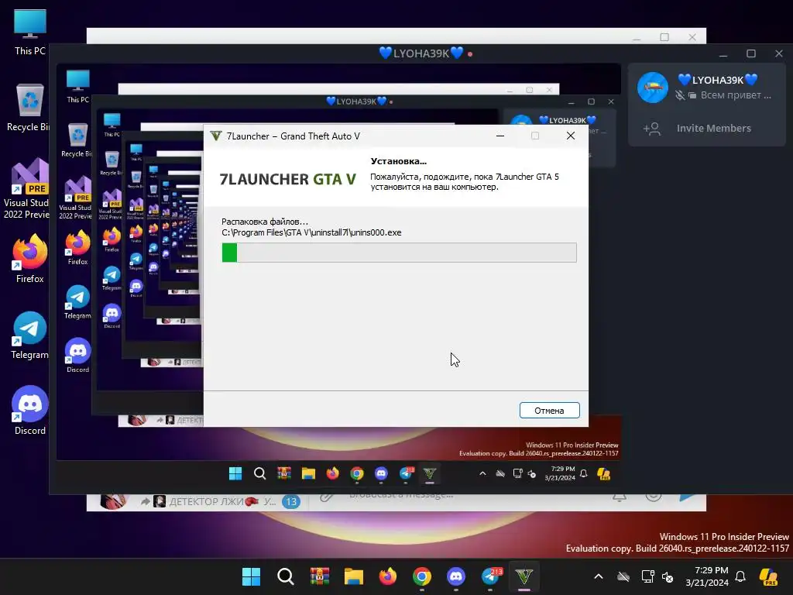Close the LYOHA39K Telegram call window

tap(779, 53)
